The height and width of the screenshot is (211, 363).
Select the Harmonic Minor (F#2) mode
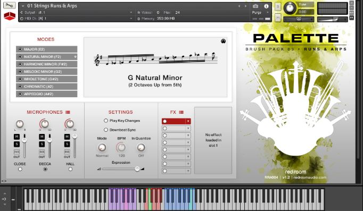46,64
